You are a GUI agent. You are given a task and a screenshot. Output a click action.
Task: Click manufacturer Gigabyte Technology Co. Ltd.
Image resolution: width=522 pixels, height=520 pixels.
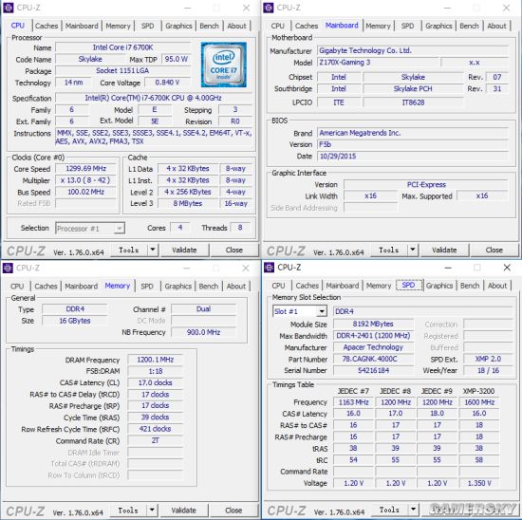[x=413, y=50]
